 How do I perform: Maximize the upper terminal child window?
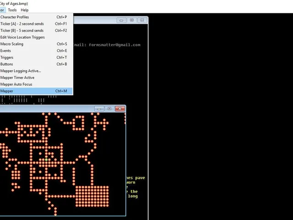132,20
